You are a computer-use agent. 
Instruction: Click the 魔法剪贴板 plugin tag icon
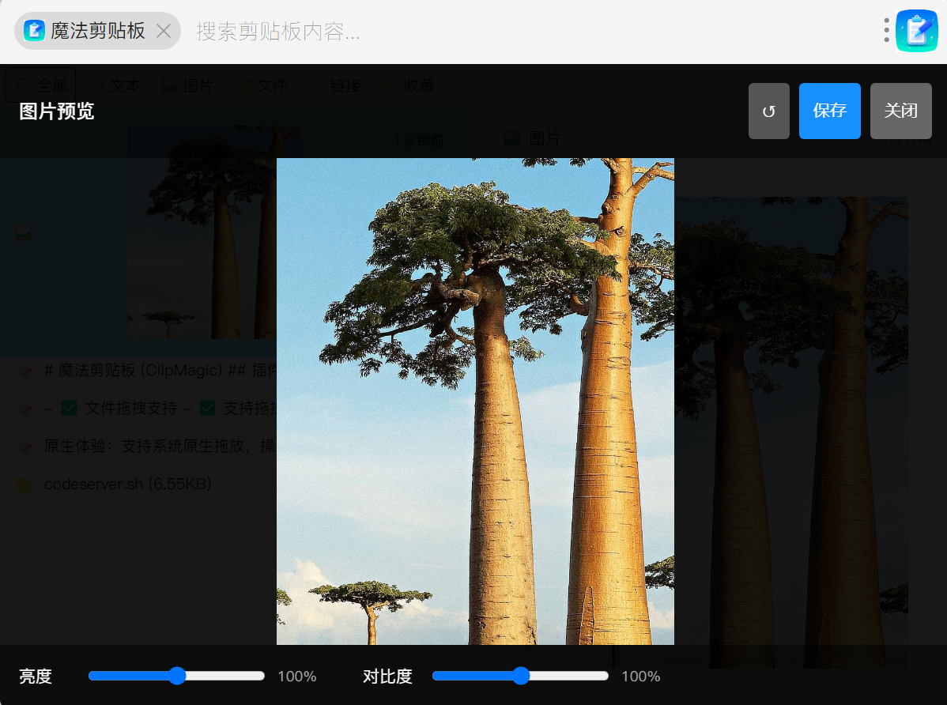[x=35, y=30]
